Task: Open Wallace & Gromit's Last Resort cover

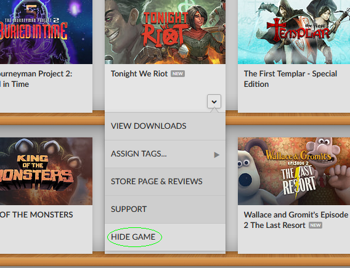Action: click(294, 171)
